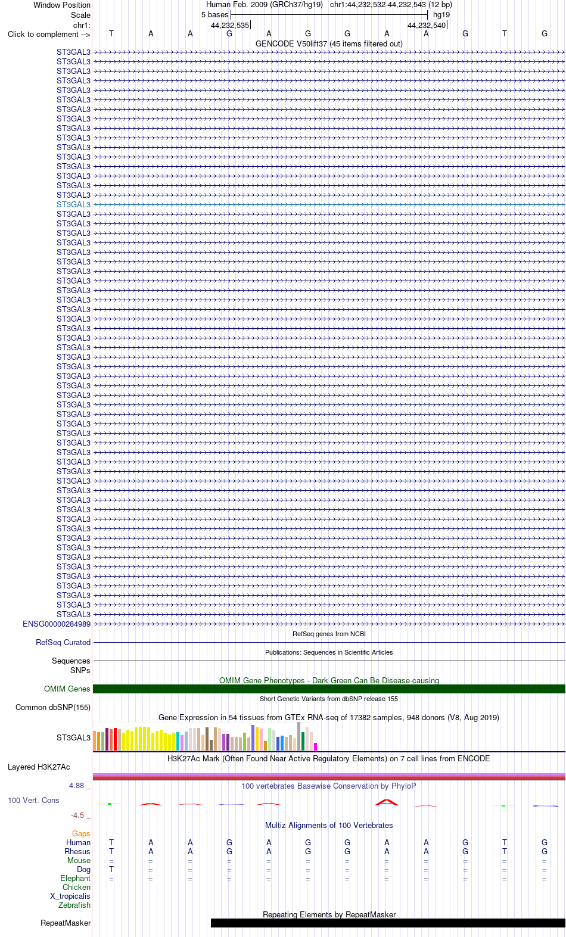Select the Mouse alignment row label
566x937 pixels.
[79, 860]
